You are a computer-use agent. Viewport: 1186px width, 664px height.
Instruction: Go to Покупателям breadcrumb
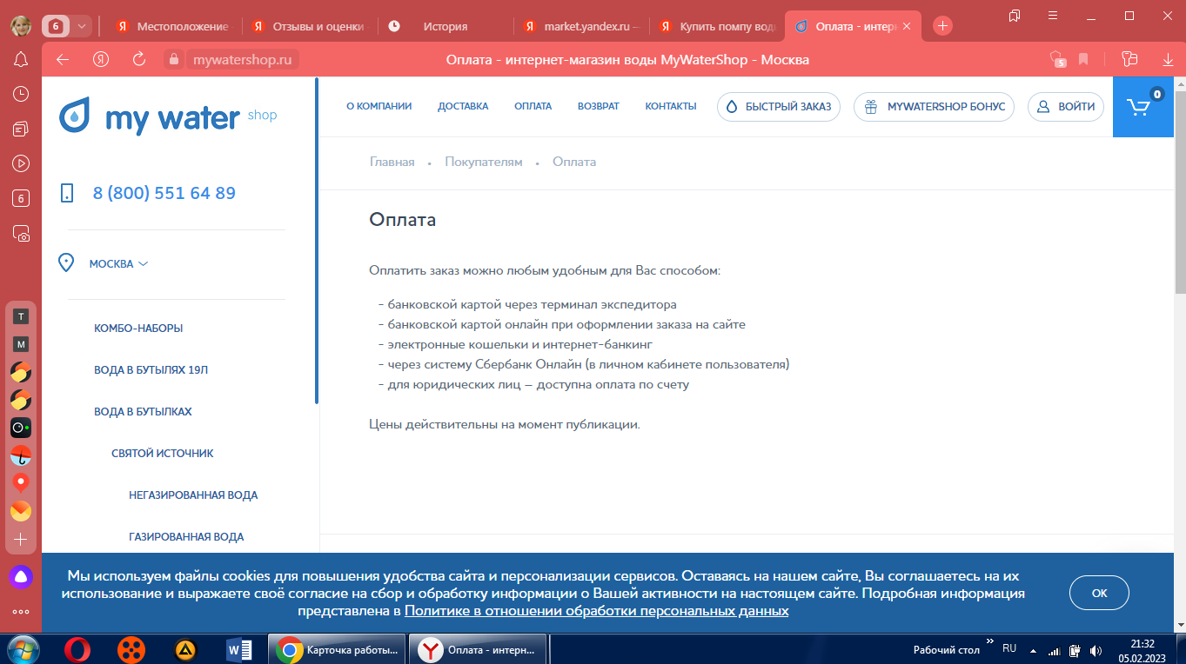pos(484,162)
